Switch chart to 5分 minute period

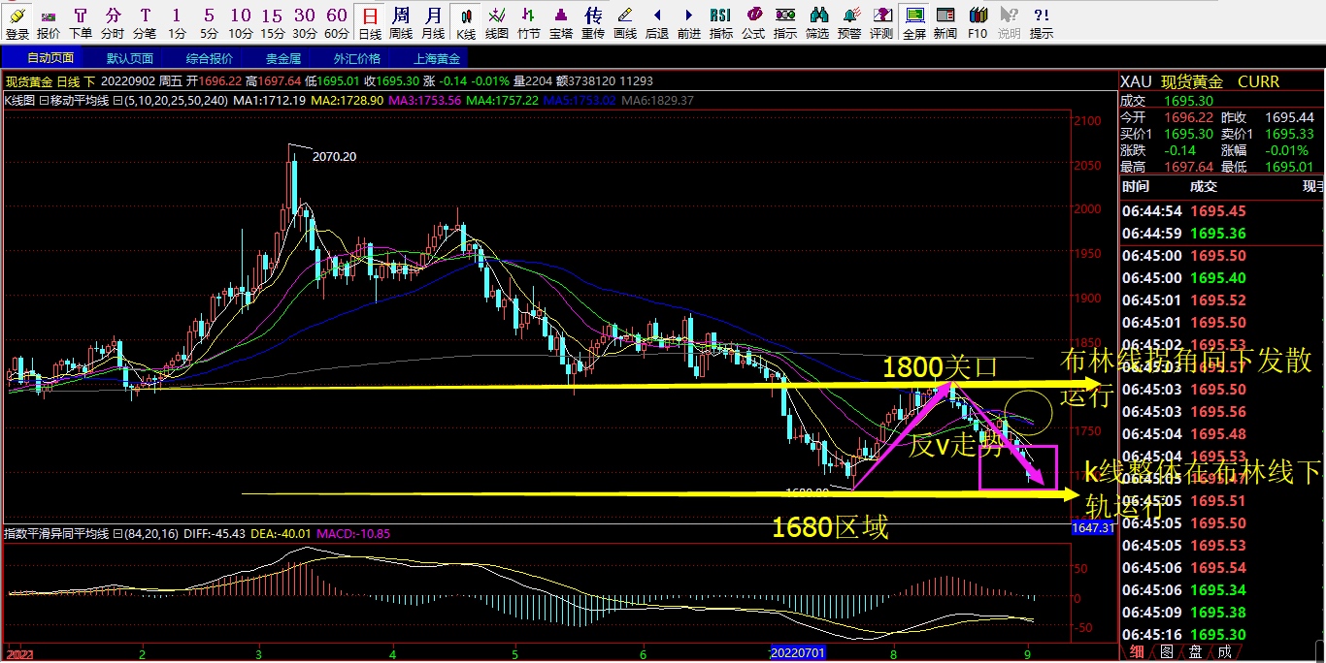(x=209, y=21)
